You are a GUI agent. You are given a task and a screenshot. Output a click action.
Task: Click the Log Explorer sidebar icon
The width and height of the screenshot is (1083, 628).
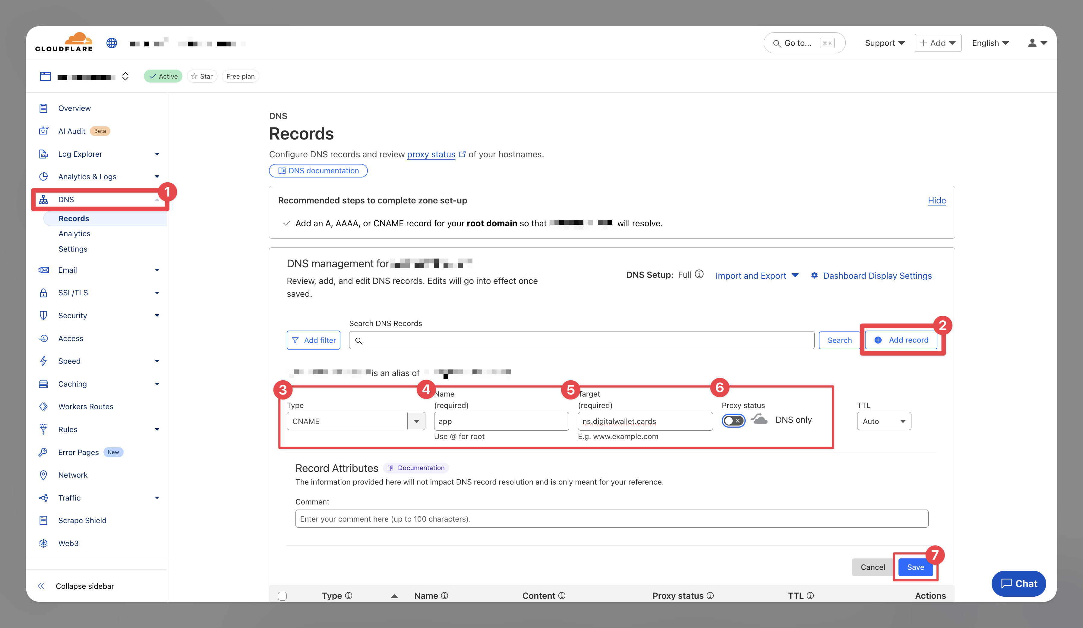point(43,154)
